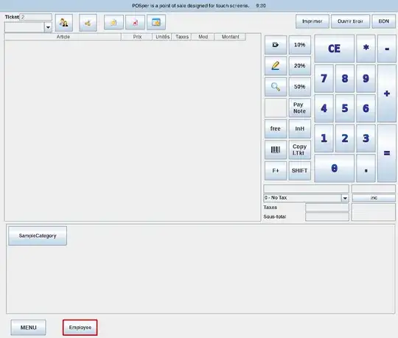
Task: Click the Ouvrir tiroir button
Action: (x=350, y=21)
